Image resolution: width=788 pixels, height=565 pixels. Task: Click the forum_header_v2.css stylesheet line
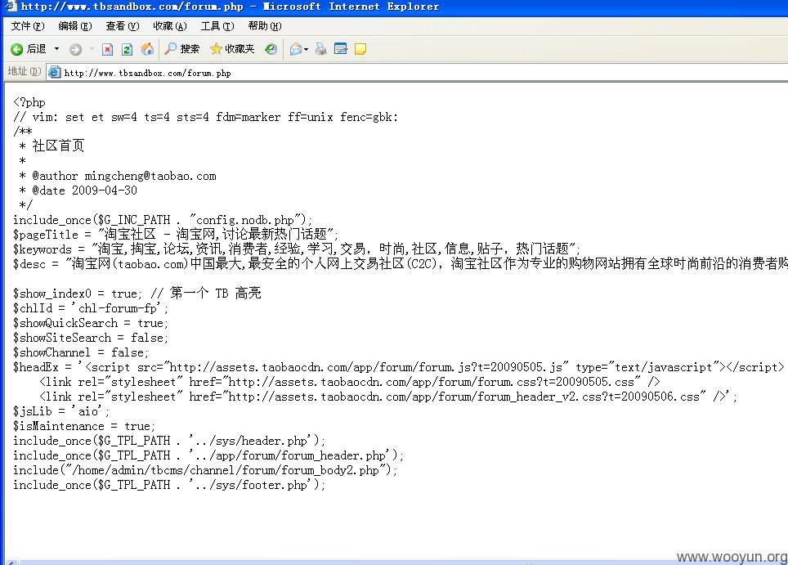388,397
